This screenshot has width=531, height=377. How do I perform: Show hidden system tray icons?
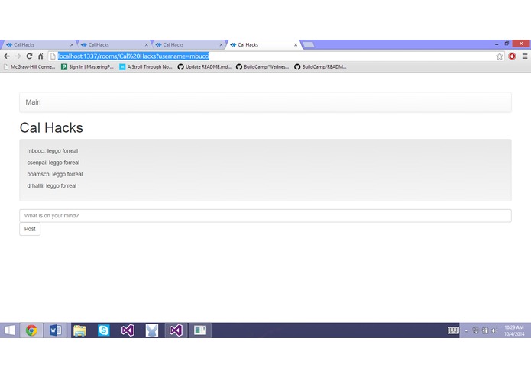pyautogui.click(x=466, y=331)
